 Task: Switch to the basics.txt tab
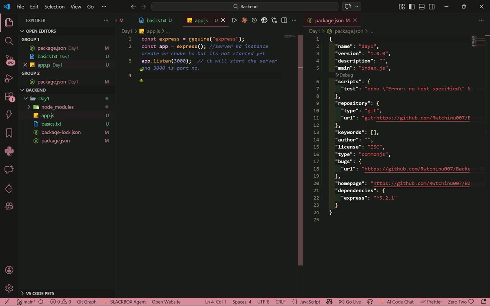click(x=156, y=20)
